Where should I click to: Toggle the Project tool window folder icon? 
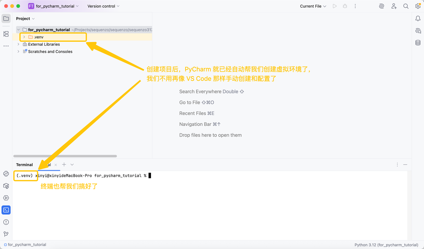(x=6, y=19)
